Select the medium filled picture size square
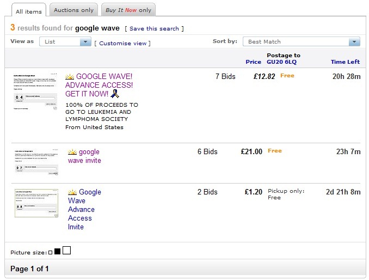Image resolution: width=369 pixels, height=280 pixels. (x=57, y=252)
